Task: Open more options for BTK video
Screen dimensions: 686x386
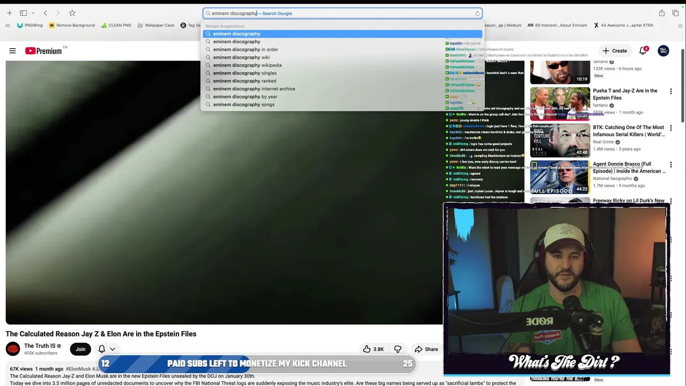Action: click(670, 128)
